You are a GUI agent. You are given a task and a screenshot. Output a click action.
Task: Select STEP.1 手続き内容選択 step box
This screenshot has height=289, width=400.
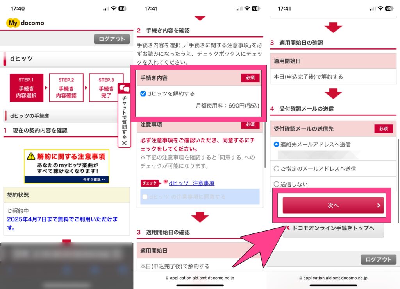(27, 88)
